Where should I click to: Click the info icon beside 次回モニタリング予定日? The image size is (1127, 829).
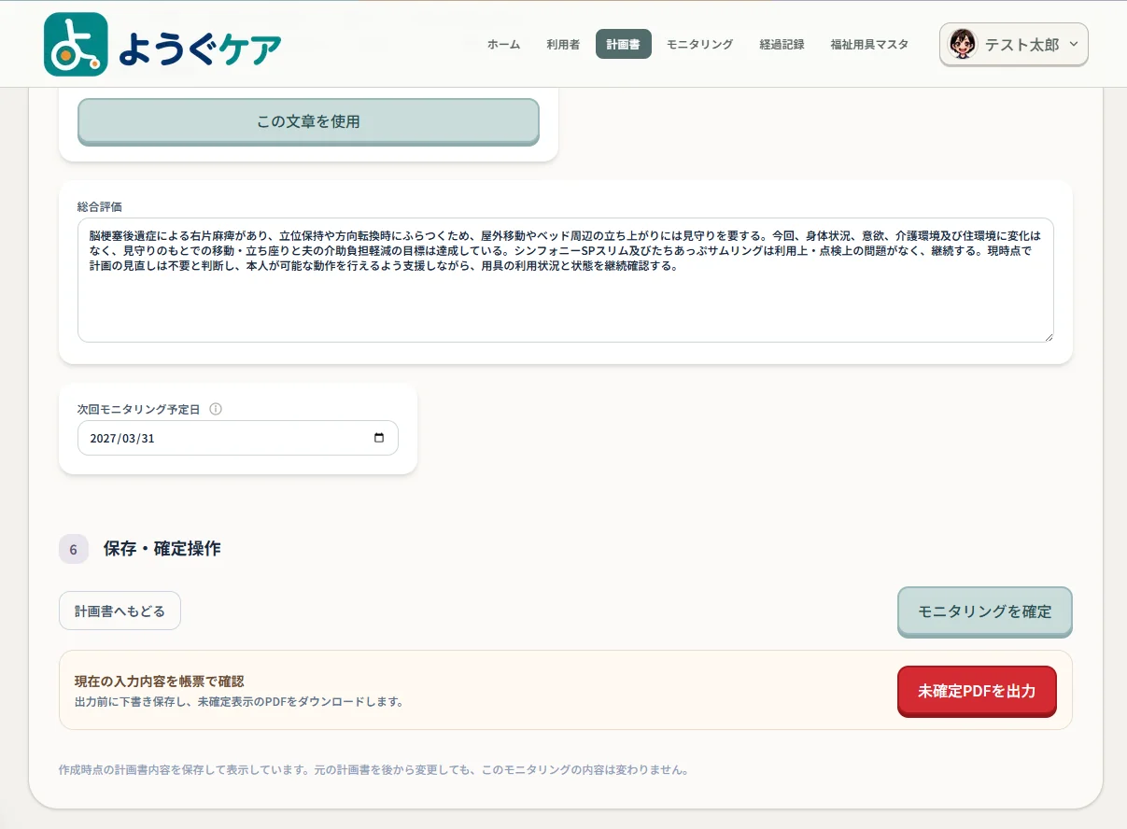(216, 409)
